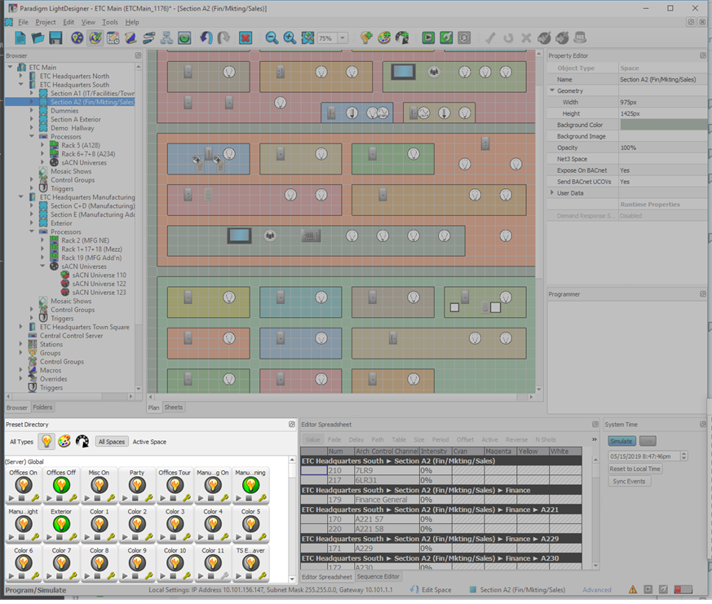Click the calendar schedule toolbar icon
712x604 pixels.
point(113,38)
